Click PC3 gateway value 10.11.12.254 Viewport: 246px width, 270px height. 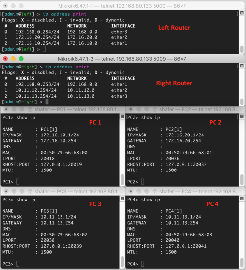57,223
